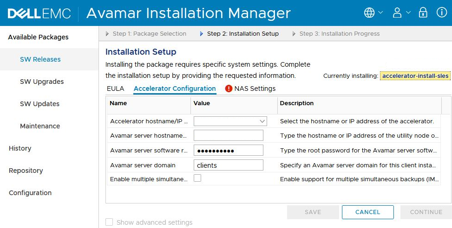The image size is (452, 228).
Task: Click the SAVE button
Action: pos(313,212)
